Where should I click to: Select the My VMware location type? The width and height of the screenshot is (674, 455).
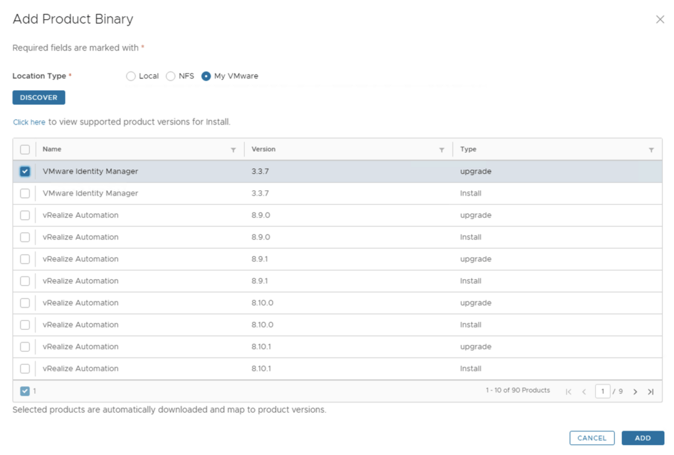pos(206,76)
